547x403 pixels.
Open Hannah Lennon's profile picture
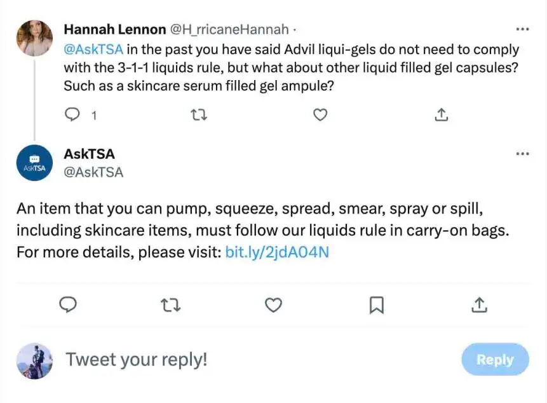tap(34, 38)
